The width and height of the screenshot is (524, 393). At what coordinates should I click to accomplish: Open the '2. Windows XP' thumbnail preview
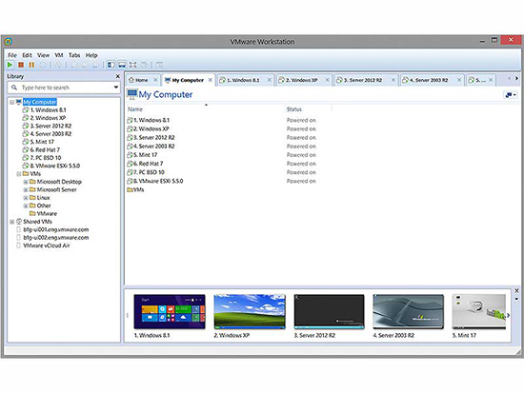[x=250, y=311]
